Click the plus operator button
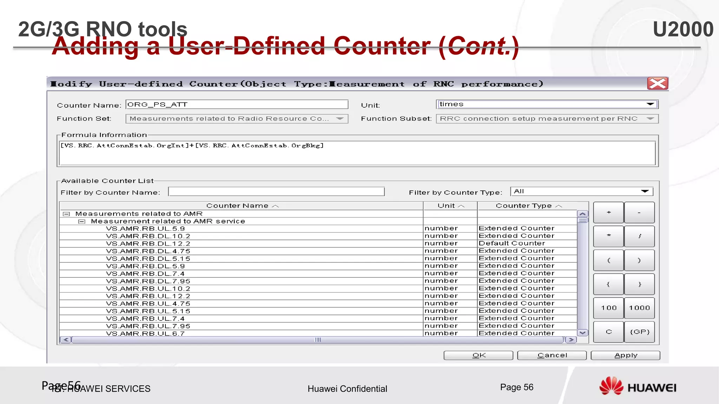The width and height of the screenshot is (719, 404). point(608,213)
